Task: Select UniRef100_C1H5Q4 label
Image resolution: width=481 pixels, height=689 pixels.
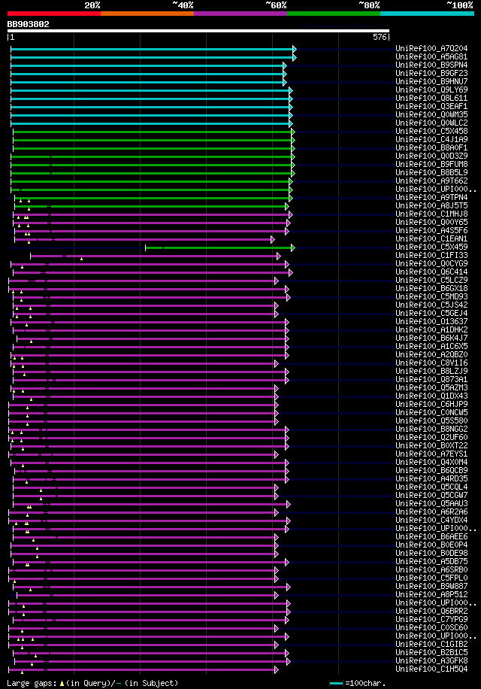Action: click(x=431, y=669)
